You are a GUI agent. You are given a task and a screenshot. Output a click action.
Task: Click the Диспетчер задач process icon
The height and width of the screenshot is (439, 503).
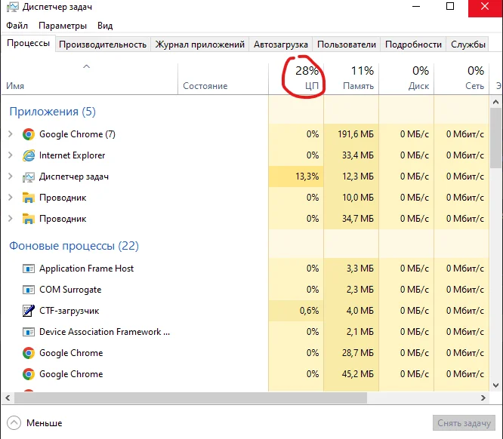[29, 177]
